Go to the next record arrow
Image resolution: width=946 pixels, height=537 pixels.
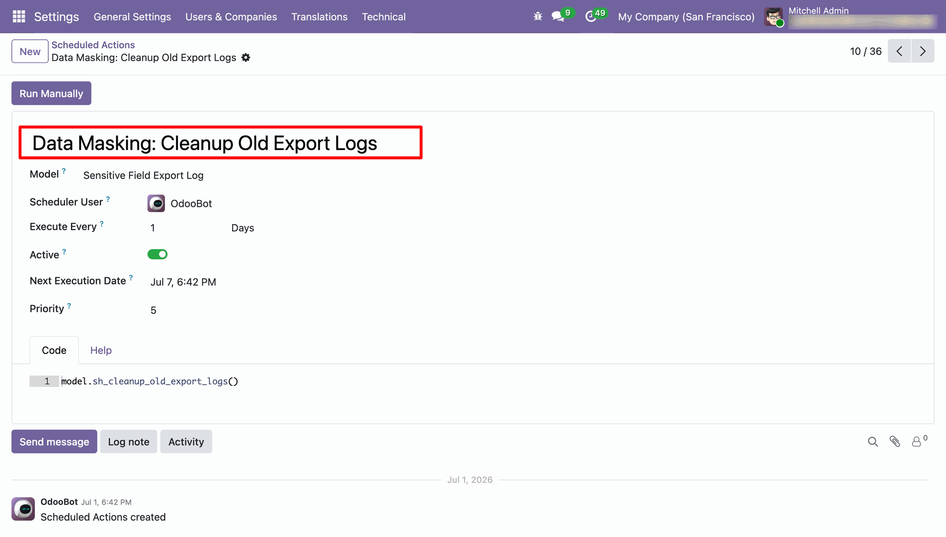pyautogui.click(x=923, y=51)
